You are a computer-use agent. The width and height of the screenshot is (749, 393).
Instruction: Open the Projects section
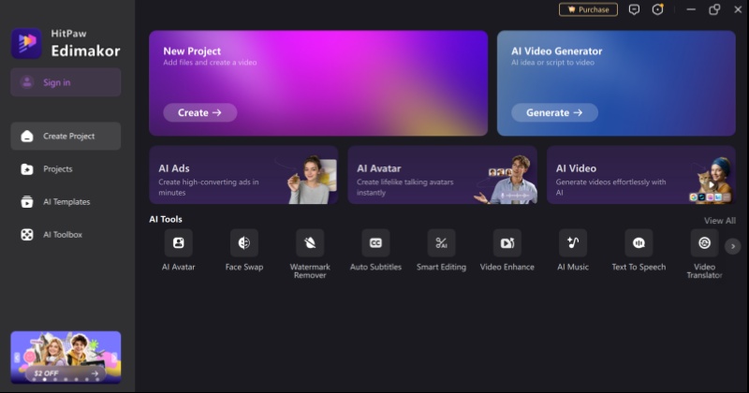click(x=66, y=169)
